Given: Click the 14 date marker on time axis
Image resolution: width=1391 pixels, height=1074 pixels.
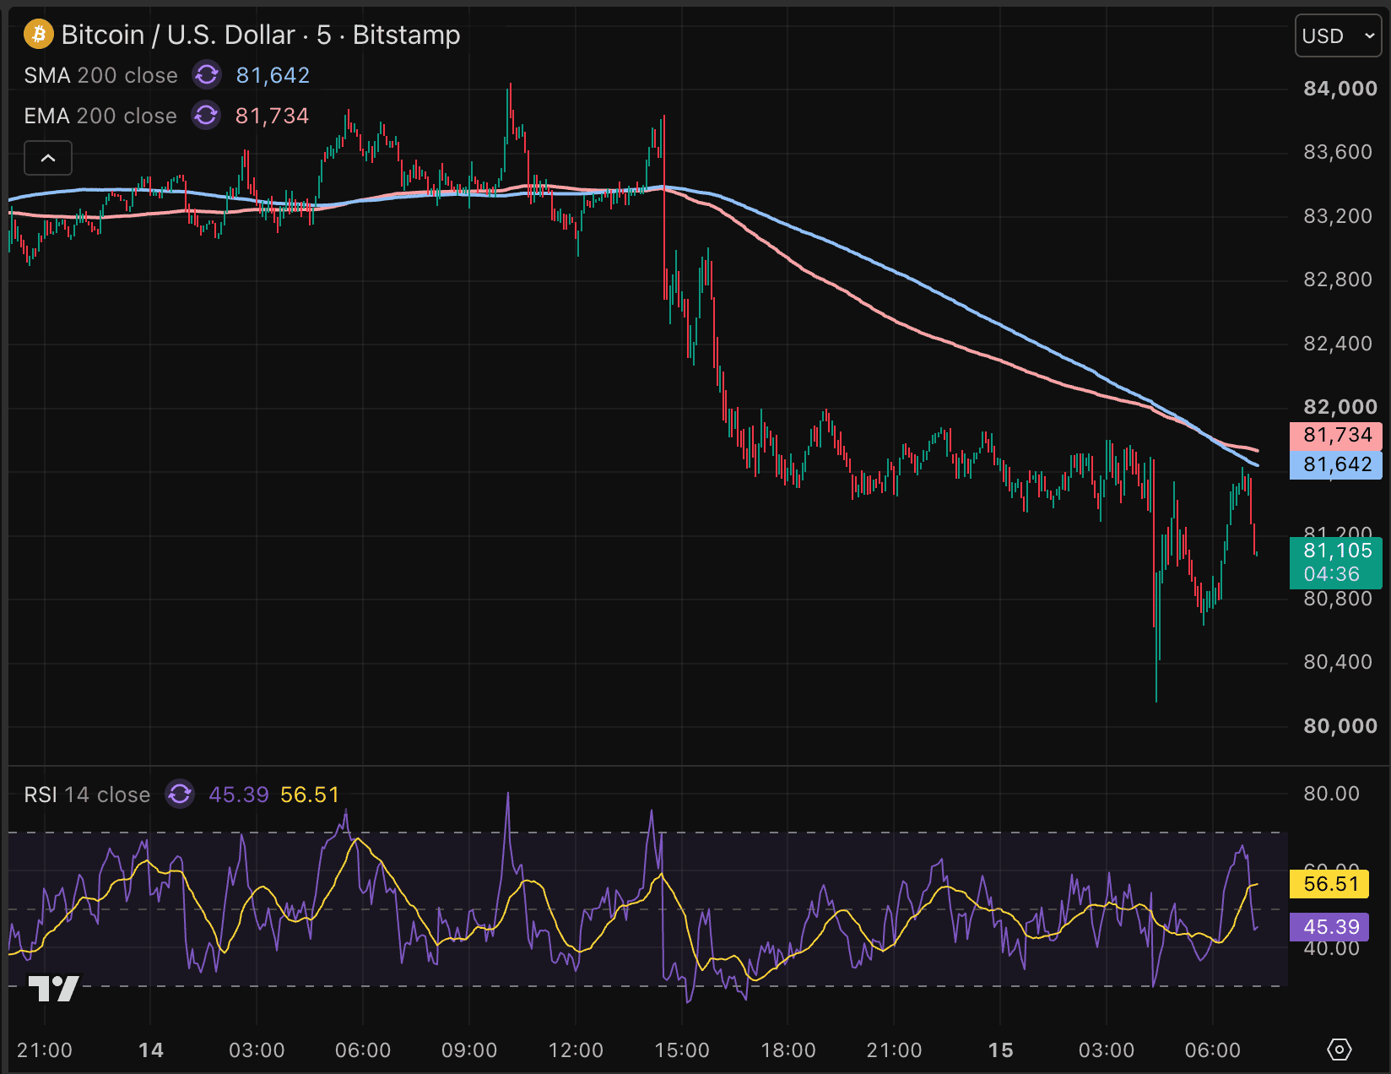Looking at the screenshot, I should tap(150, 1050).
